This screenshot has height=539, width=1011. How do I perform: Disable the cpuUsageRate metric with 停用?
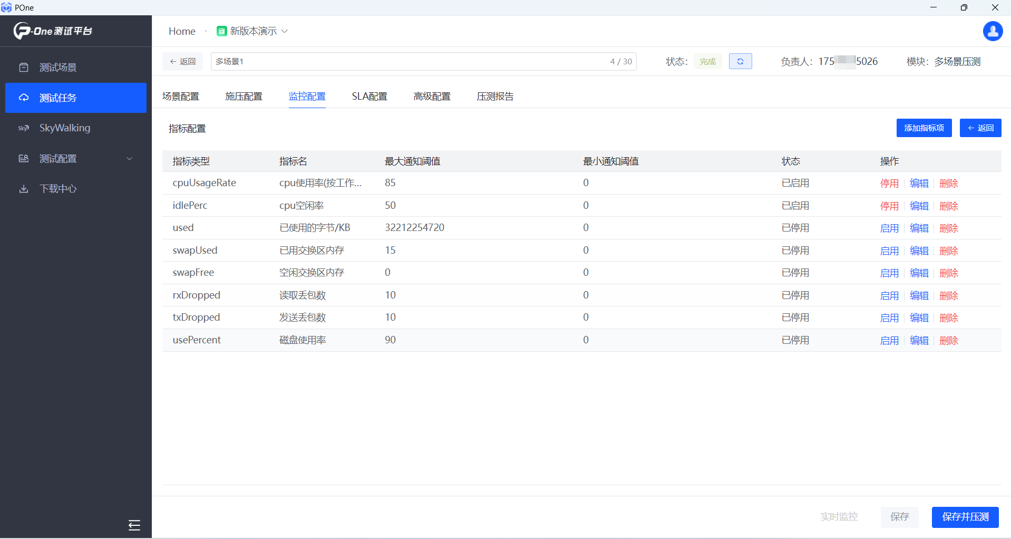click(889, 184)
